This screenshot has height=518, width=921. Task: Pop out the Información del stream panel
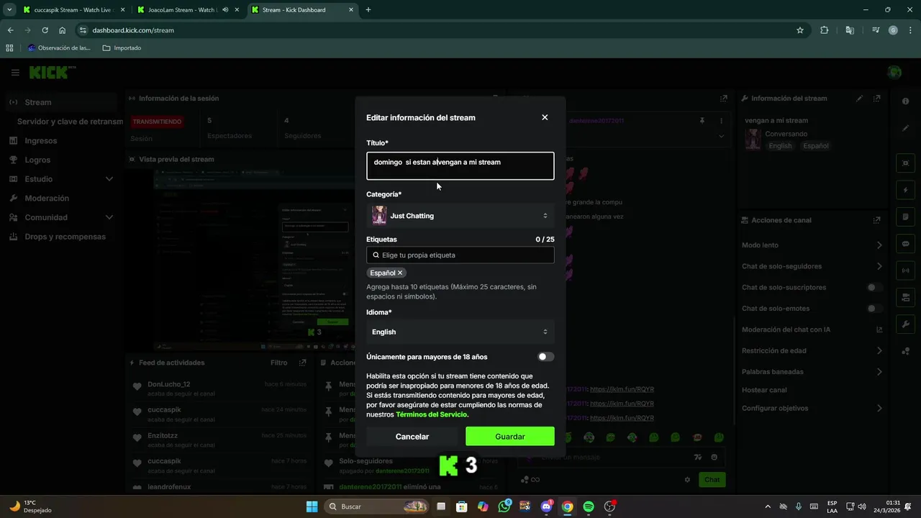click(x=876, y=99)
